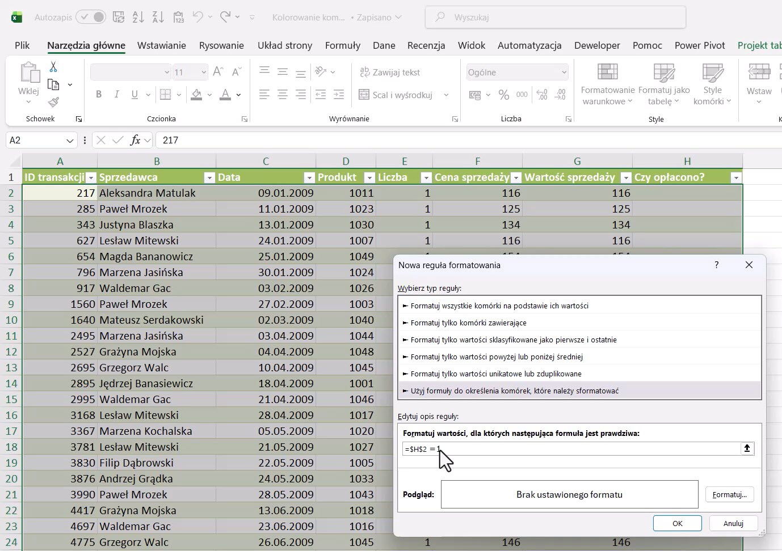
Task: Click the Increase Decimal icon
Action: pyautogui.click(x=541, y=95)
